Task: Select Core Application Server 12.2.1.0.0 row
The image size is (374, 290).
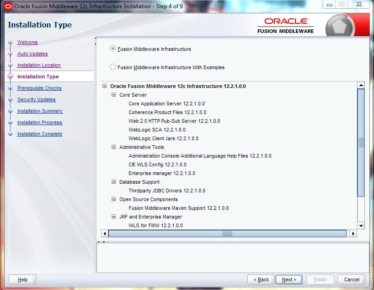Action: tap(166, 104)
